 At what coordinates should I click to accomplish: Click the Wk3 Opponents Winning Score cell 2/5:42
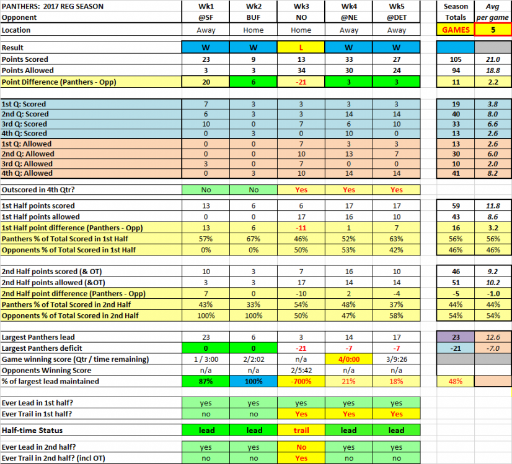(x=301, y=370)
